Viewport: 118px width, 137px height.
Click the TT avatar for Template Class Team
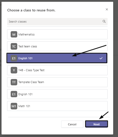14,82
